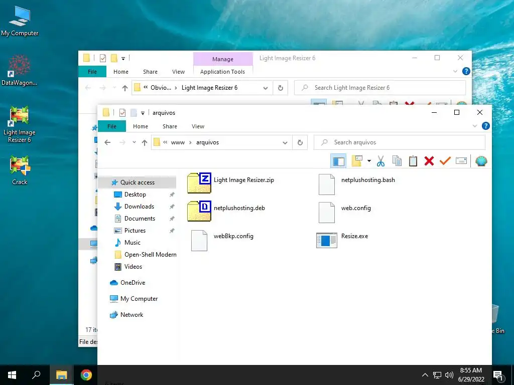This screenshot has width=514, height=385.
Task: Open help icon in arquivos window
Action: (485, 126)
